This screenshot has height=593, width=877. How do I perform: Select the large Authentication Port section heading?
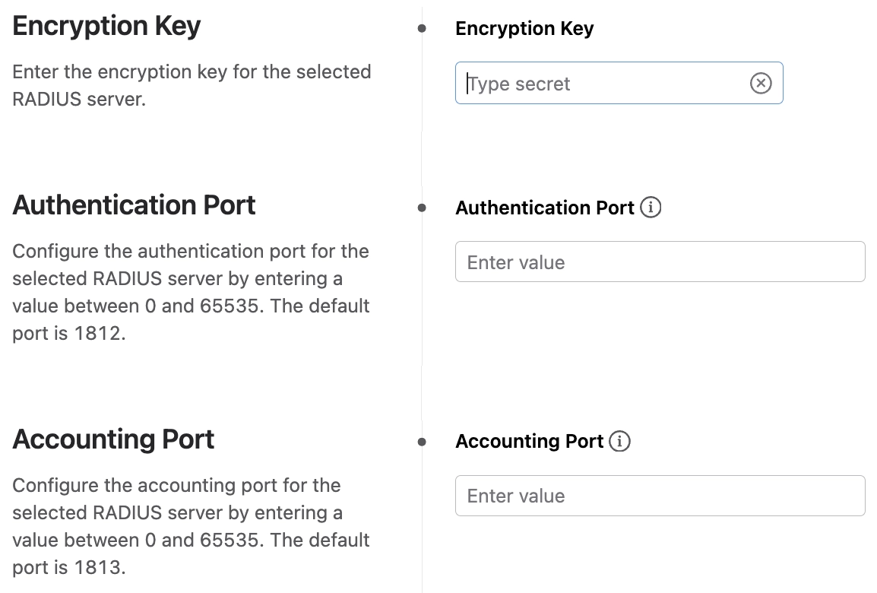135,205
